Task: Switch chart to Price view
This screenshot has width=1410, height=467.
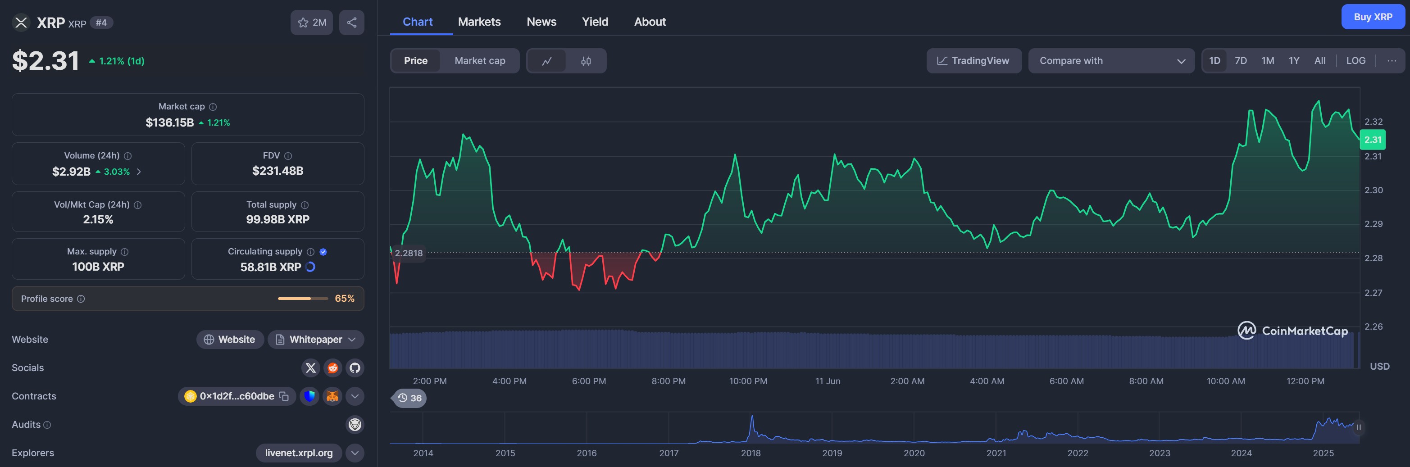Action: click(415, 61)
